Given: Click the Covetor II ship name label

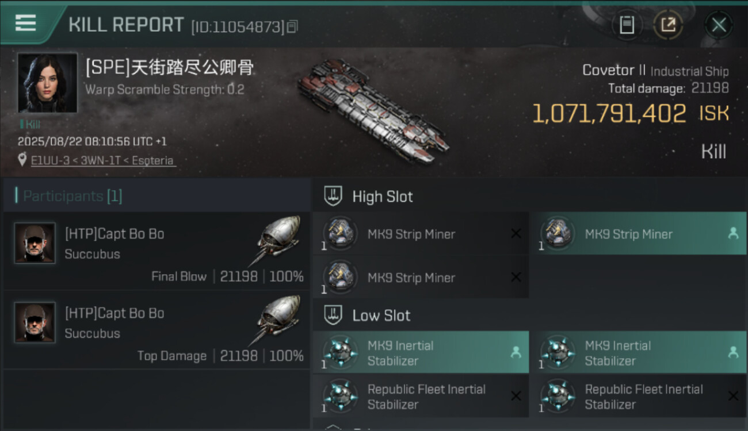Looking at the screenshot, I should [x=614, y=70].
